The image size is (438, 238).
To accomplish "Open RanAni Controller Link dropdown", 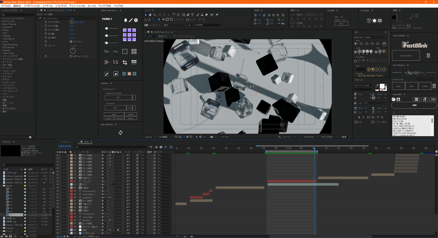I will coord(426,79).
